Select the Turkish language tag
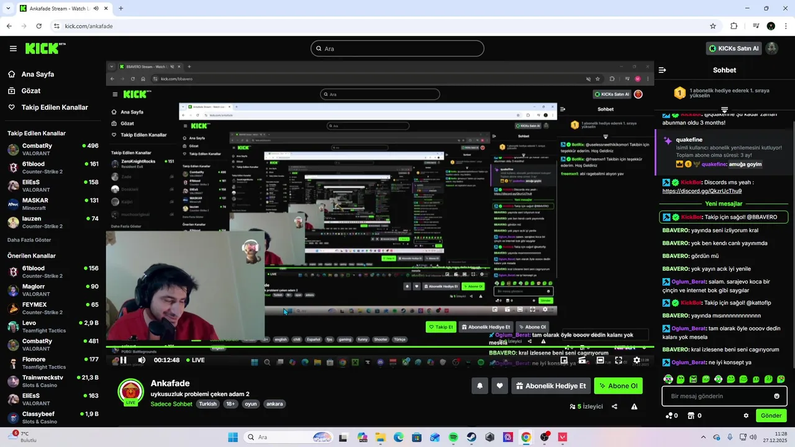The height and width of the screenshot is (447, 795). click(x=207, y=404)
